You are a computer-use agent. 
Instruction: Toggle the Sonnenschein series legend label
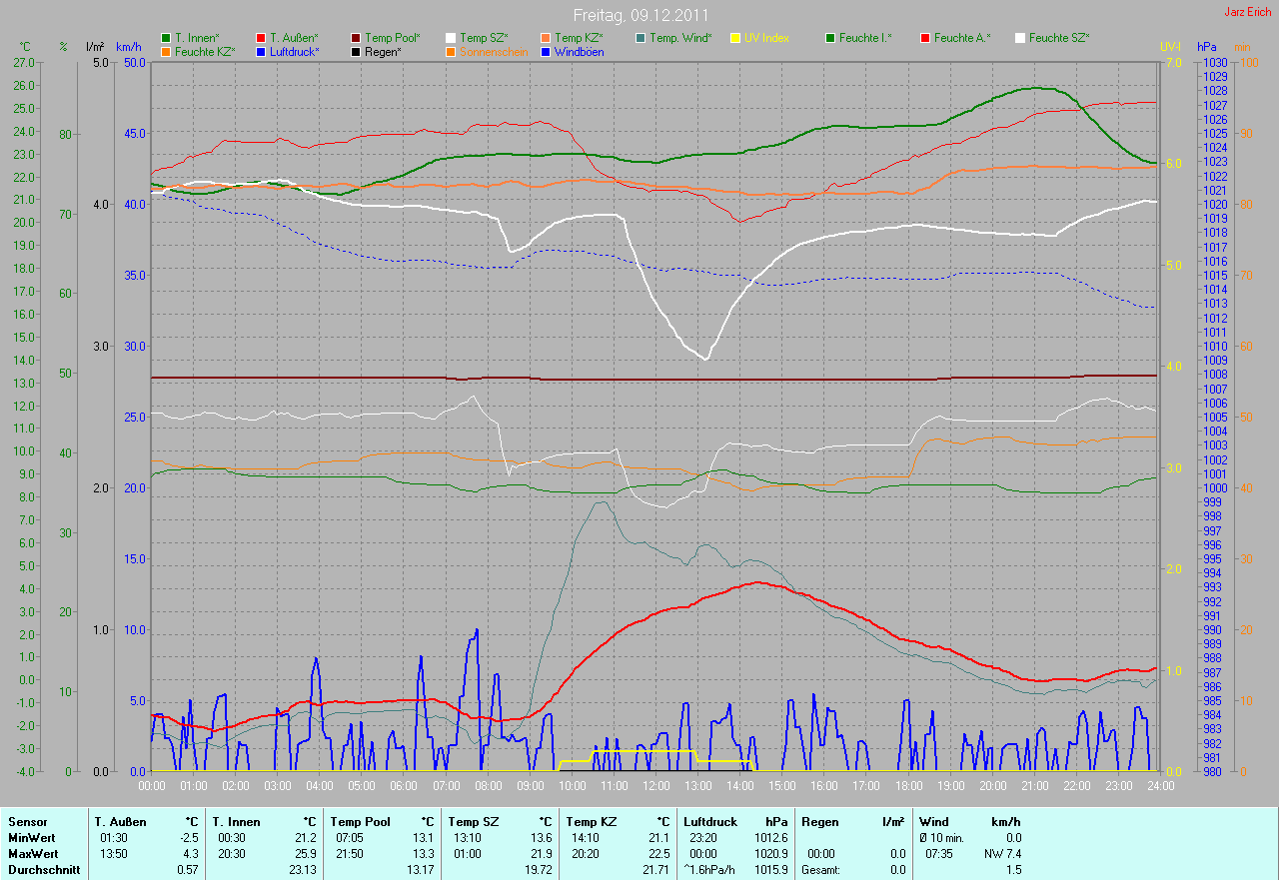click(x=493, y=52)
